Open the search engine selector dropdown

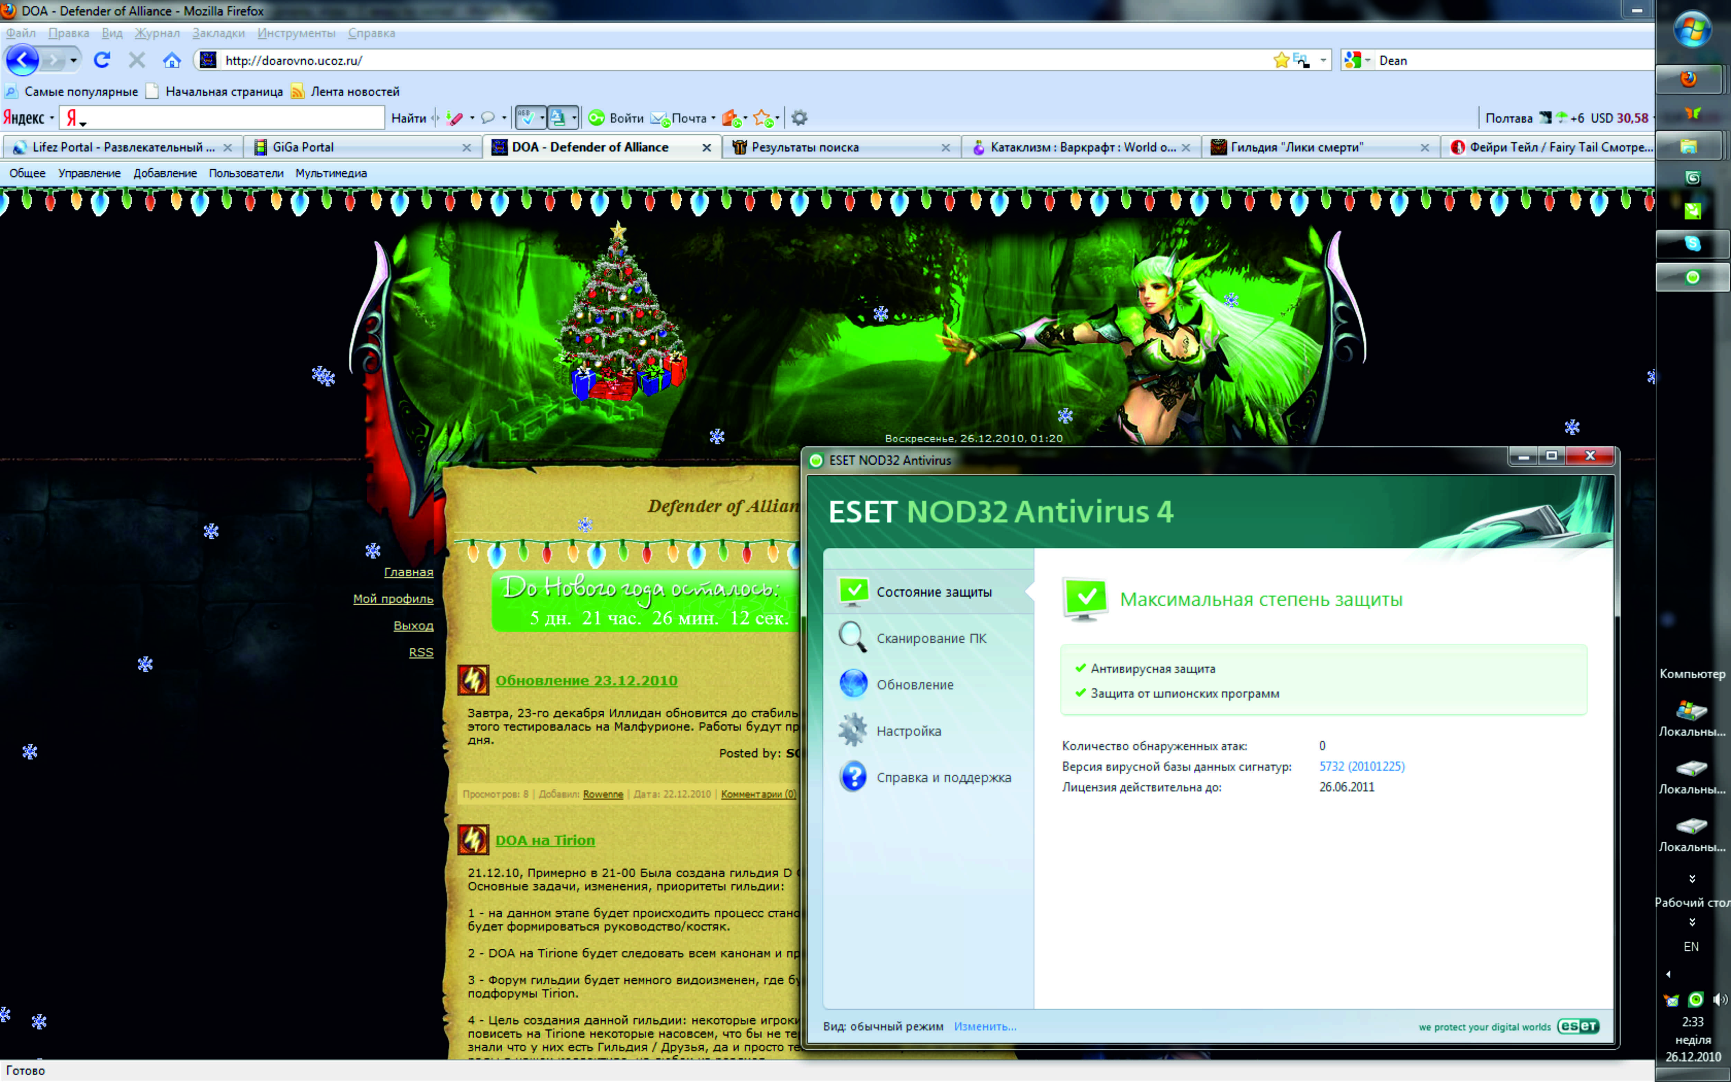[1367, 60]
